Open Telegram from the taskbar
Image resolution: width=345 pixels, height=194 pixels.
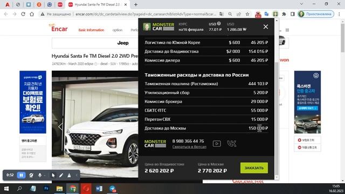(x=113, y=189)
